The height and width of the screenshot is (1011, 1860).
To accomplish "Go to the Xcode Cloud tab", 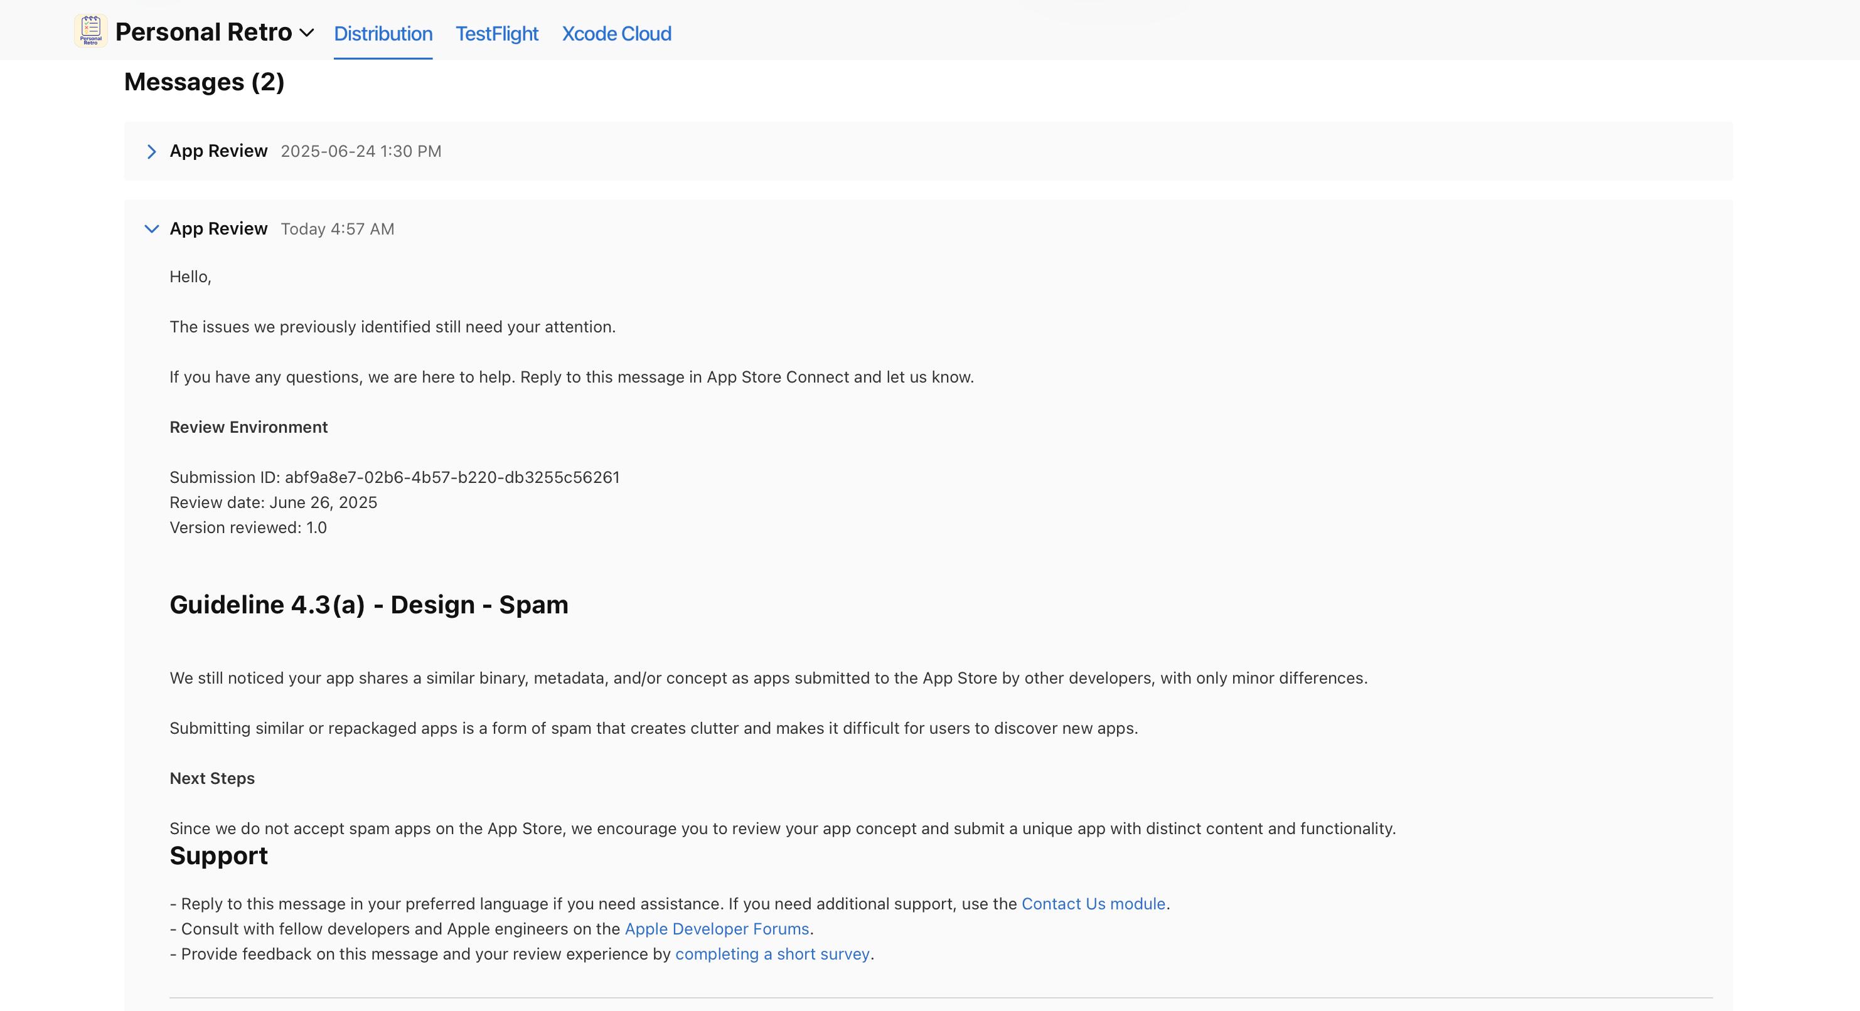I will tap(617, 34).
